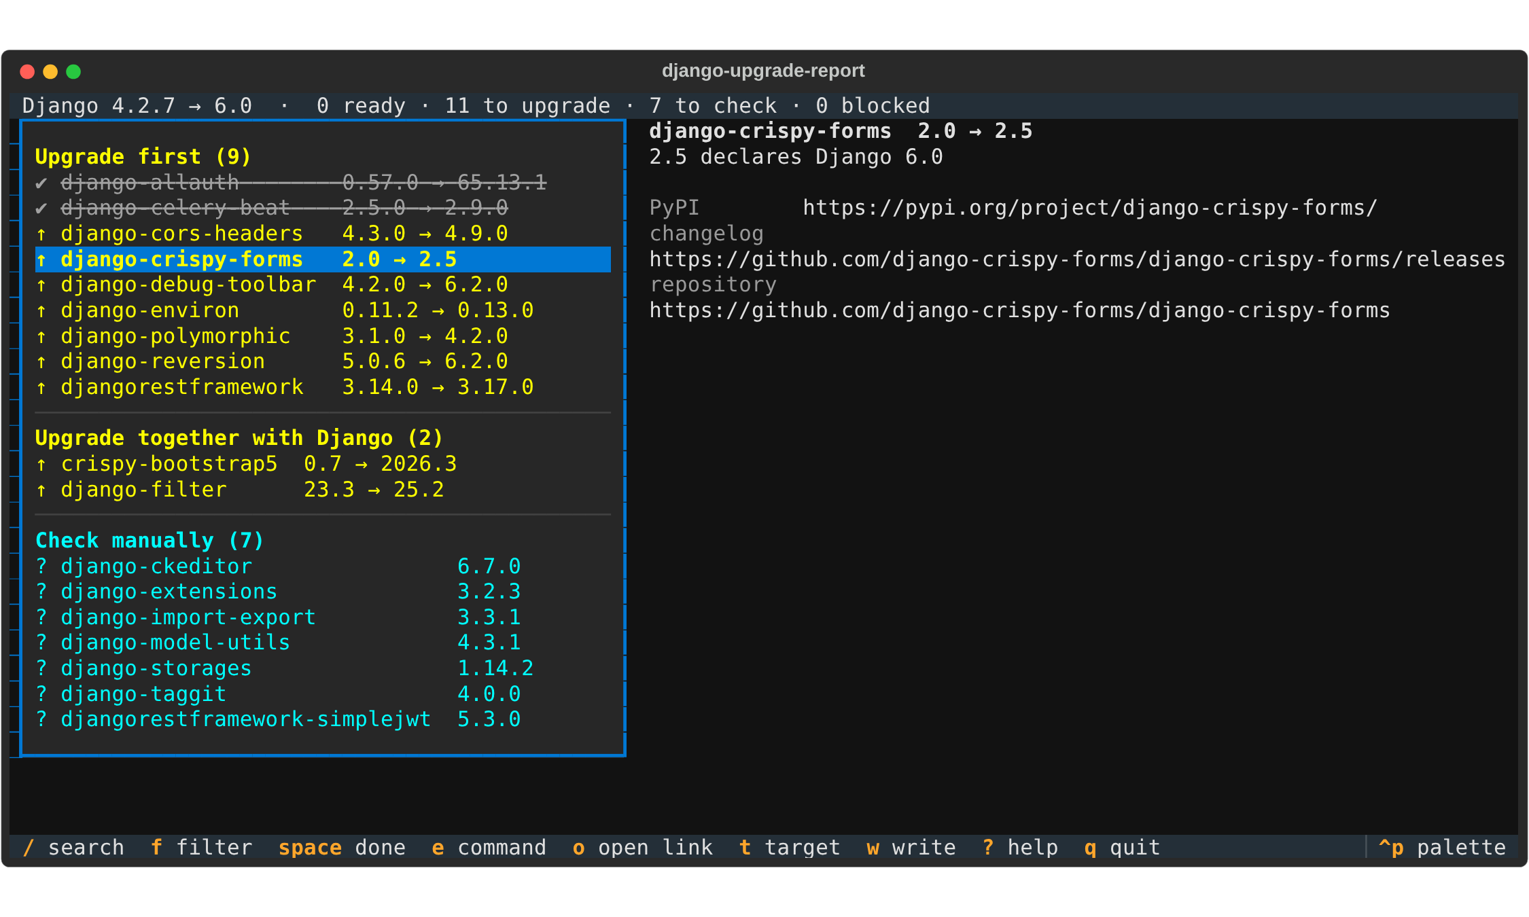The image size is (1529, 917).
Task: Click the write footer action
Action: pyautogui.click(x=911, y=848)
